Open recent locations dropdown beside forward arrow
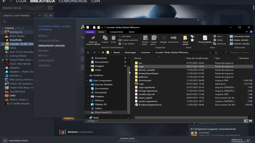The height and width of the screenshot is (143, 255). pos(99,52)
